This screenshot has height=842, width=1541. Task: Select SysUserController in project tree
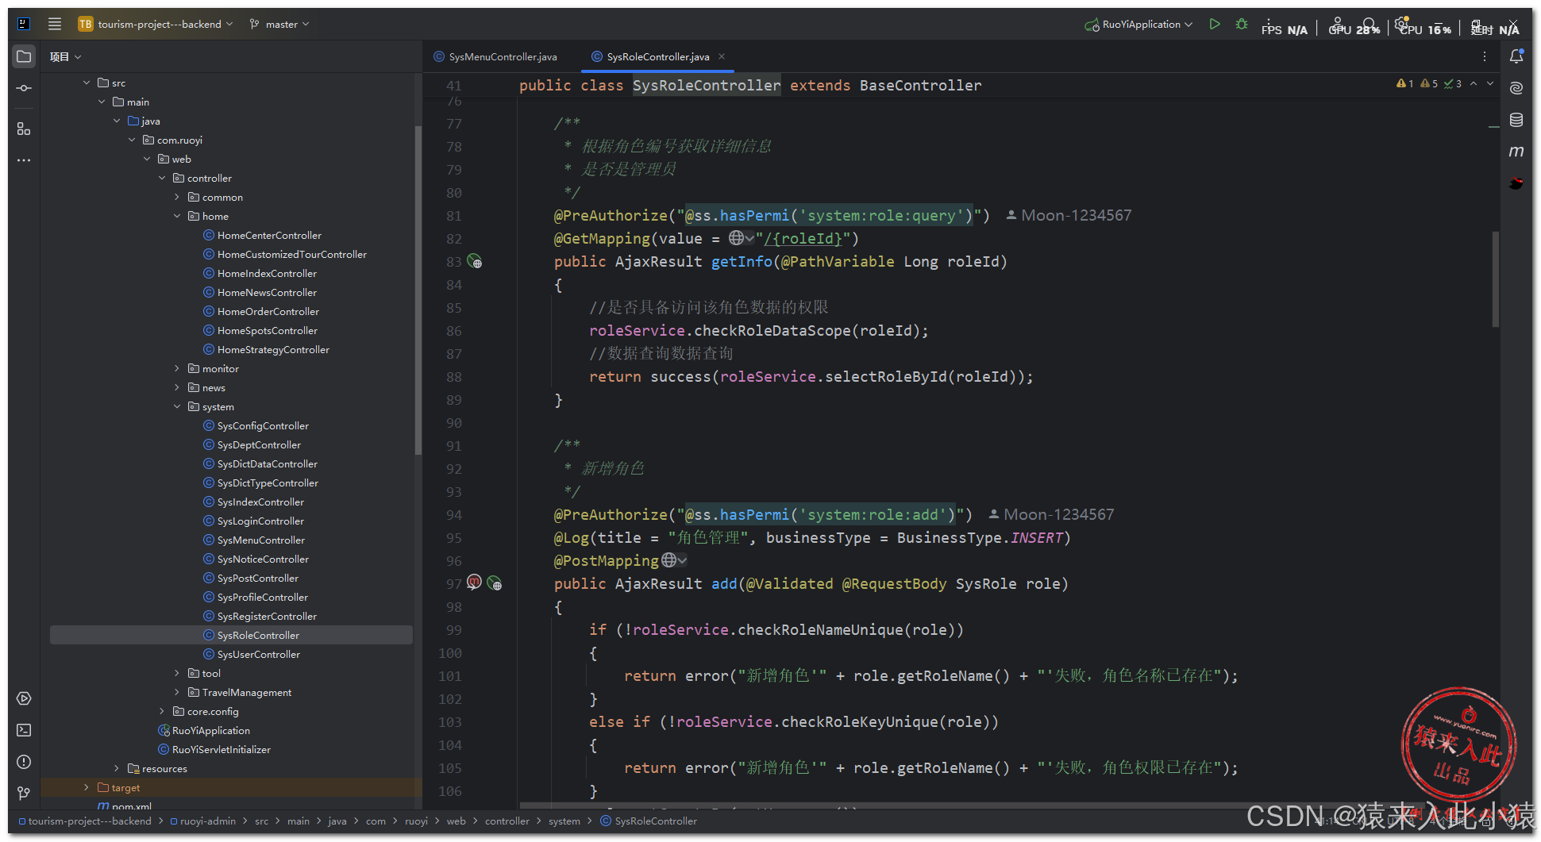(x=259, y=654)
